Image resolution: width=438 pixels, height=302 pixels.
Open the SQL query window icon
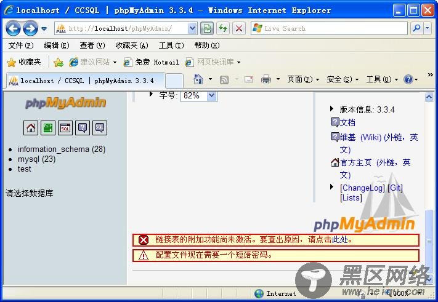click(x=65, y=128)
